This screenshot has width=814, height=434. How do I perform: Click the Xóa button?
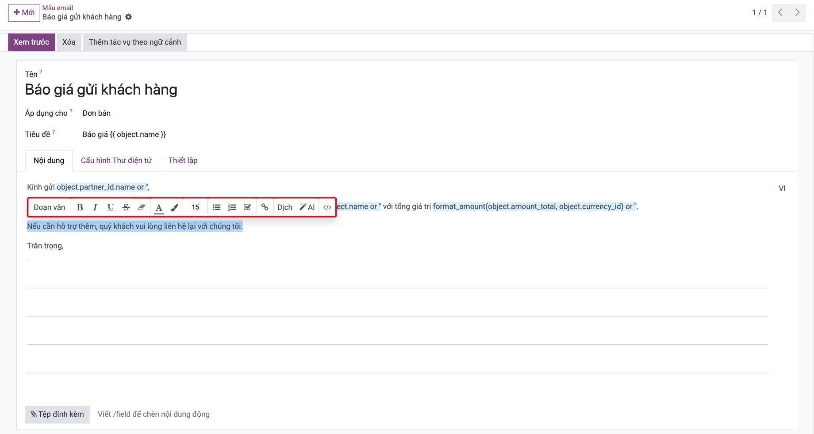pyautogui.click(x=69, y=42)
